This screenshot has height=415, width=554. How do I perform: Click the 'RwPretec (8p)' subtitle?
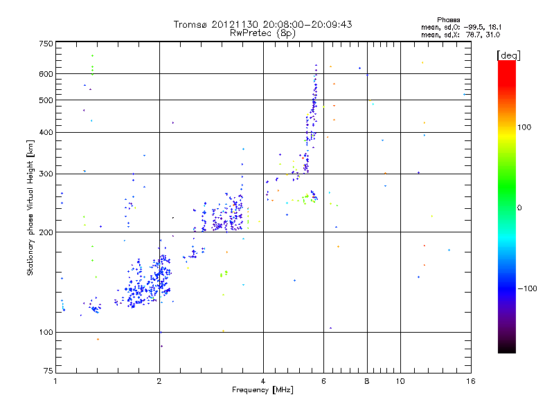tap(262, 33)
